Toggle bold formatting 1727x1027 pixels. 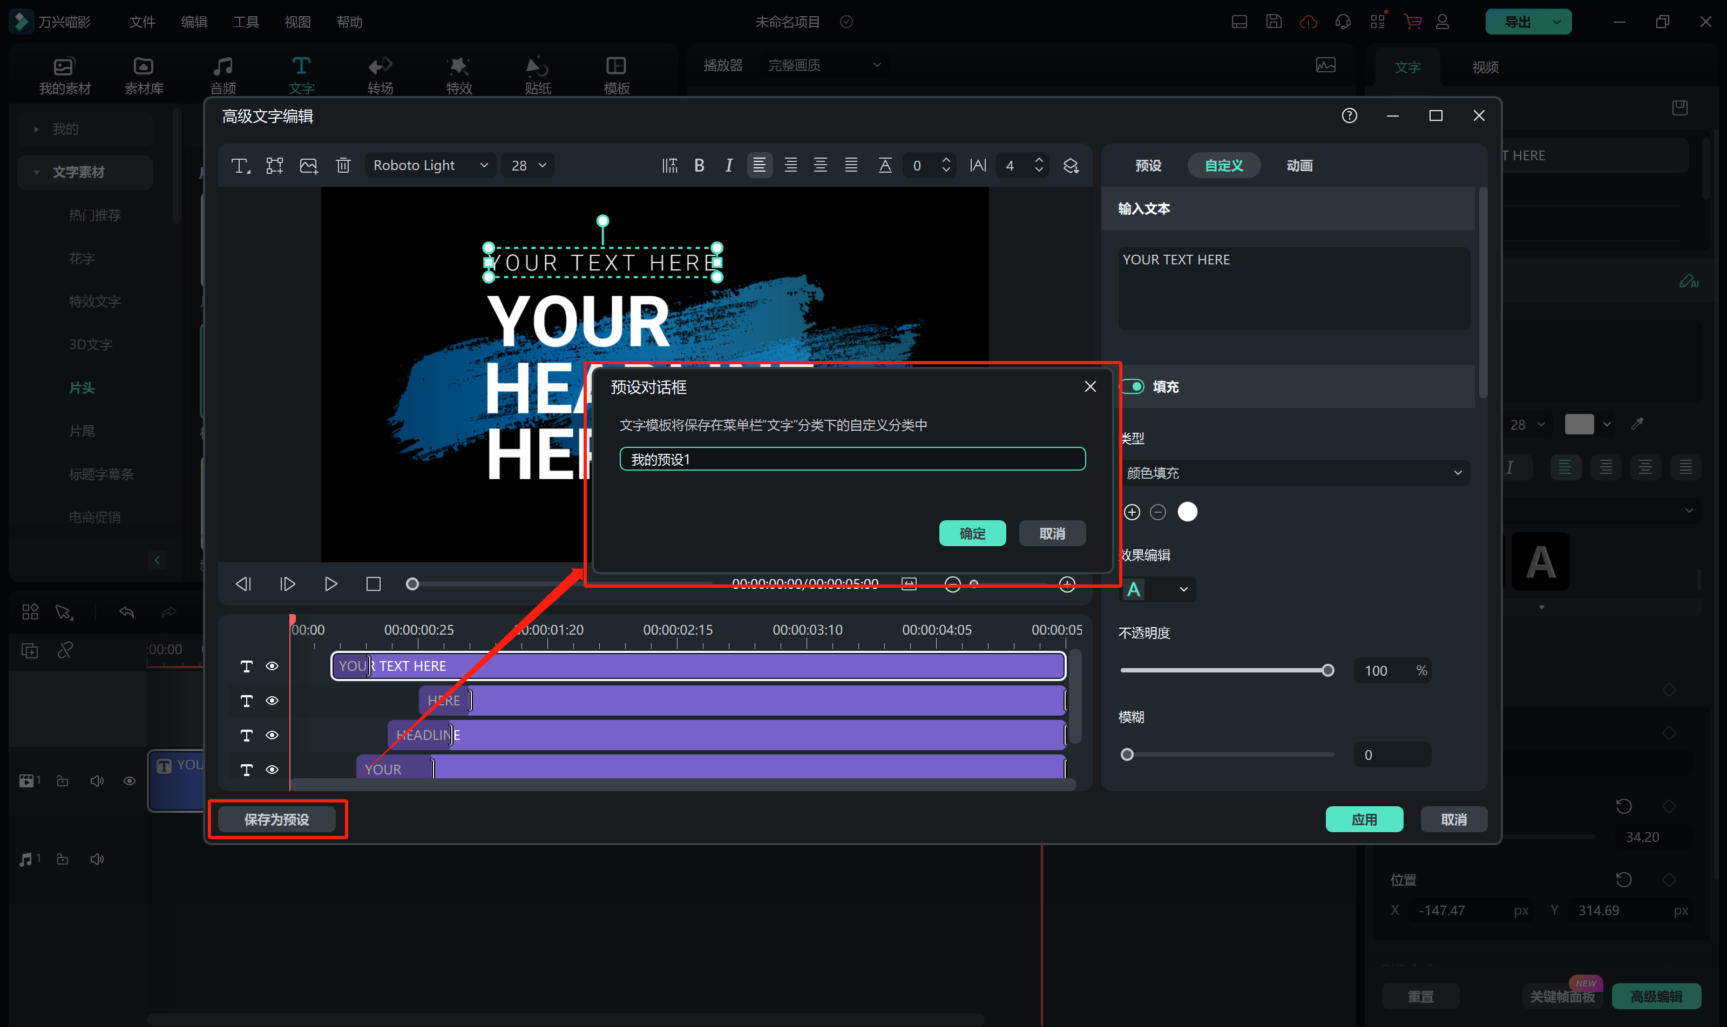click(699, 165)
